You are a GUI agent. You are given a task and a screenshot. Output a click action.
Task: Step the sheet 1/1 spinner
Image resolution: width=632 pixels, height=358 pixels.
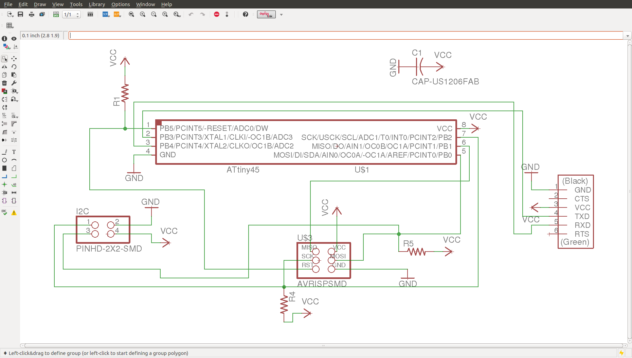click(78, 15)
